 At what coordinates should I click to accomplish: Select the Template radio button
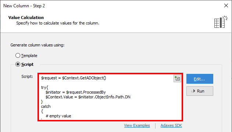[18, 56]
